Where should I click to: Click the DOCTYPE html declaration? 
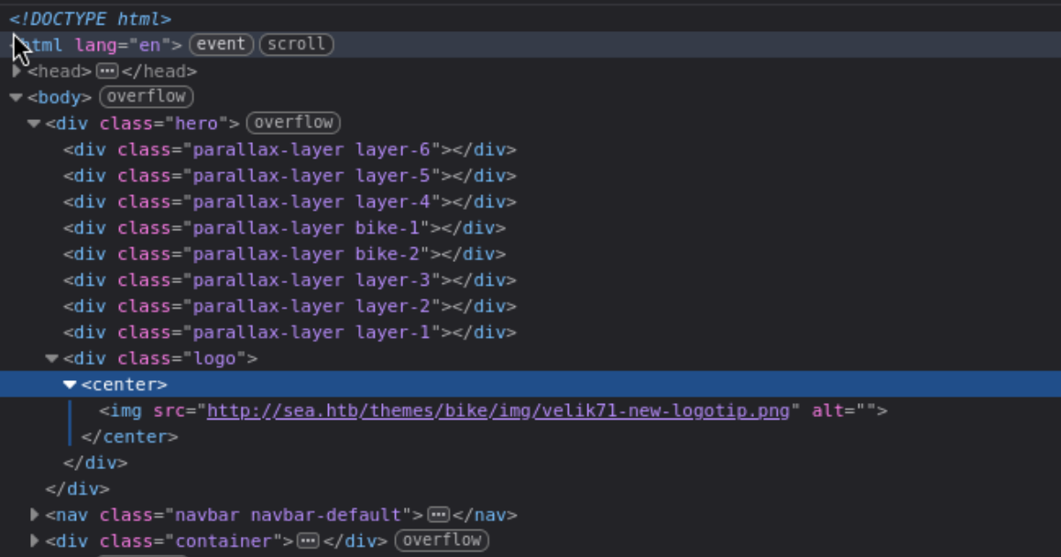92,17
